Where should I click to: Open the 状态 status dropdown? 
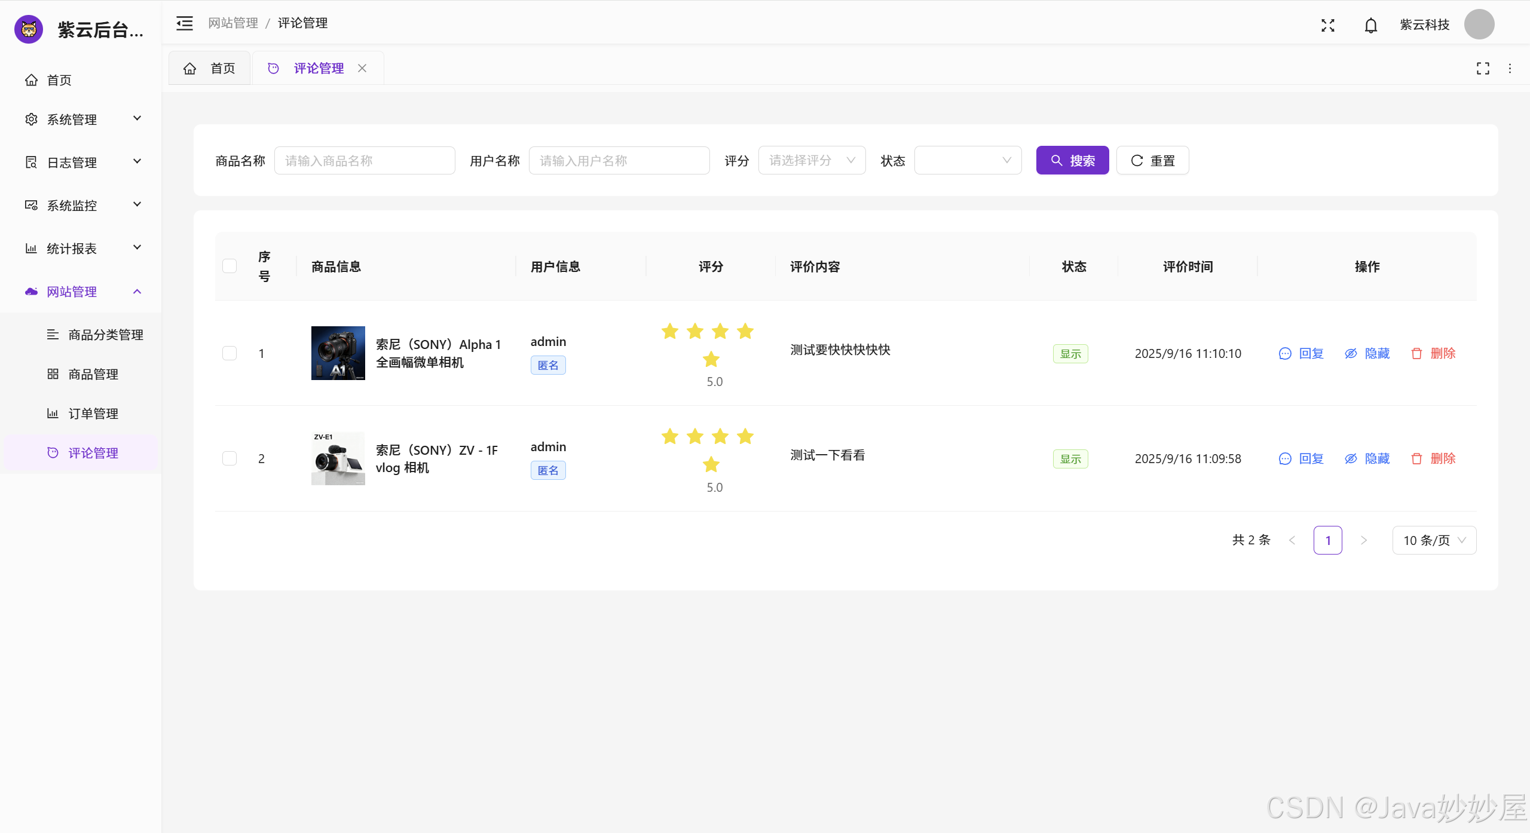[x=968, y=160]
